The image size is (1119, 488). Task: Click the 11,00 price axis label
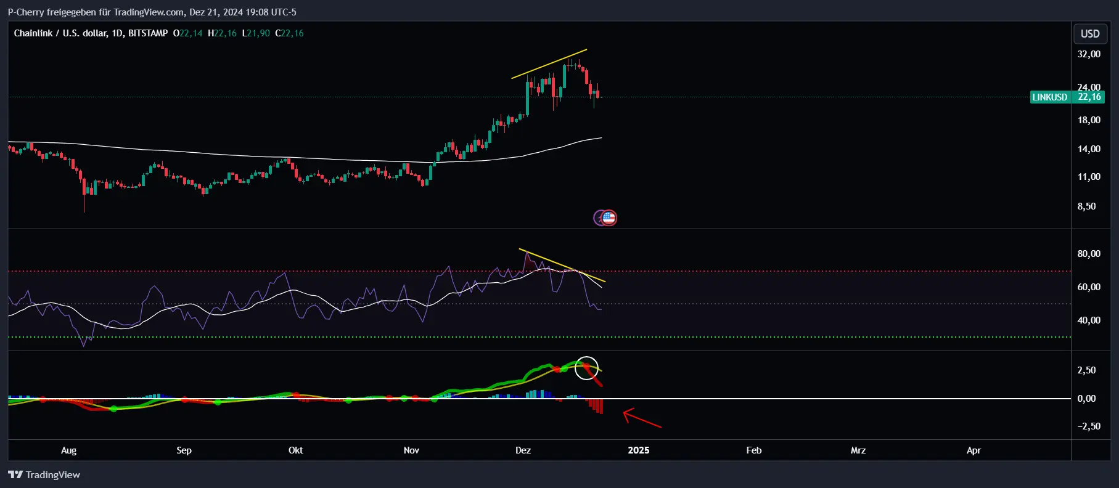[1089, 177]
